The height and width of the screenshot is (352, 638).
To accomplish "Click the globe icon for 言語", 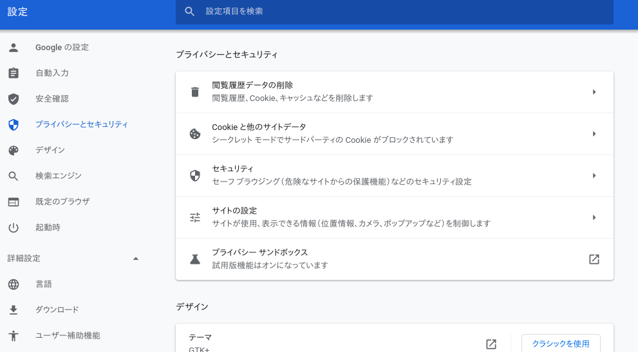I will [14, 284].
